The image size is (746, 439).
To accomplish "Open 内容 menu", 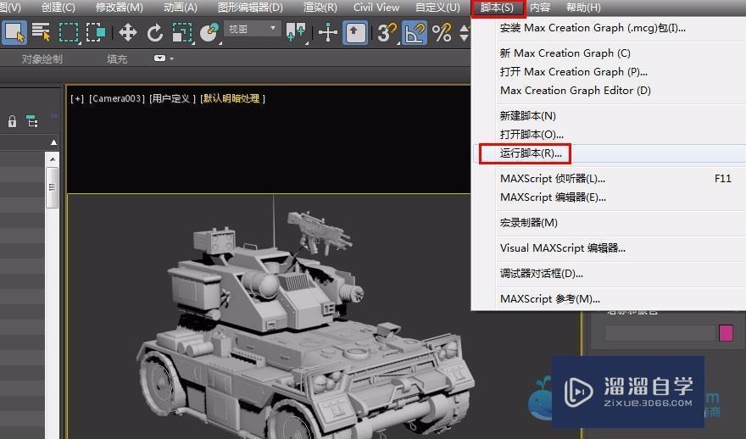I will tap(539, 8).
